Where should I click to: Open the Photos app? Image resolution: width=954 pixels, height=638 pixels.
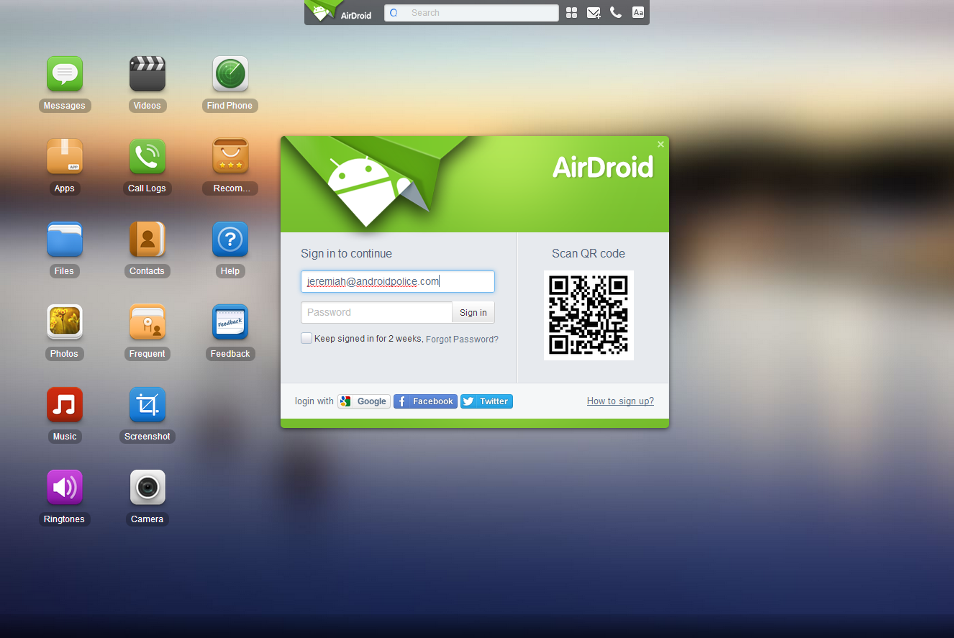(65, 322)
